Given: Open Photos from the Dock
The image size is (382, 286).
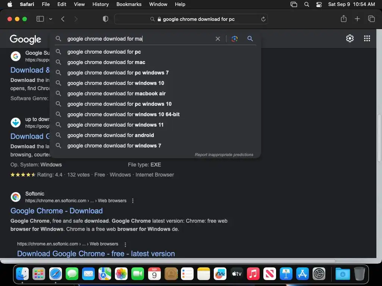Looking at the screenshot, I should [121, 274].
